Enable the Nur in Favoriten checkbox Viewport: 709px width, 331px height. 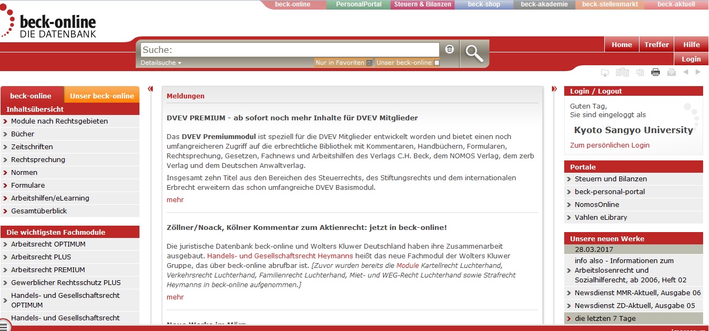point(369,63)
